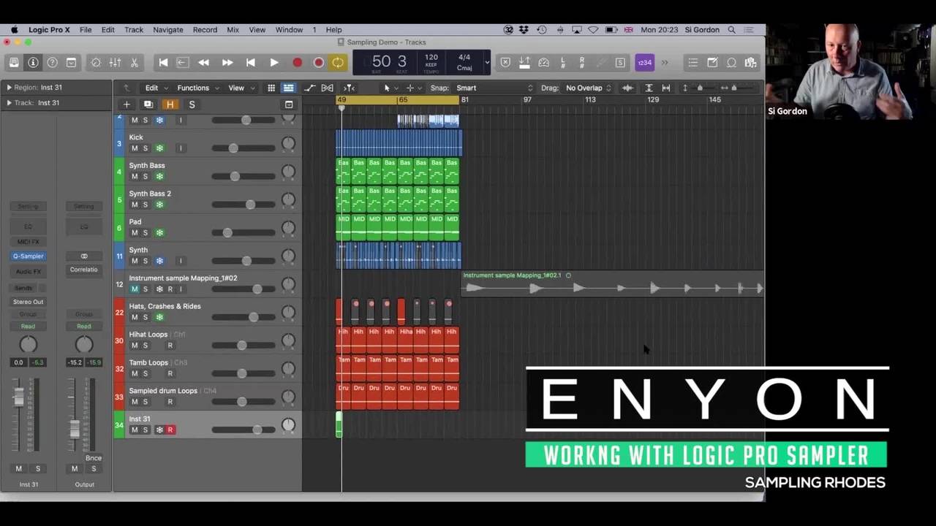Toggle waveform zoom icon
This screenshot has height=526, width=936.
point(627,88)
